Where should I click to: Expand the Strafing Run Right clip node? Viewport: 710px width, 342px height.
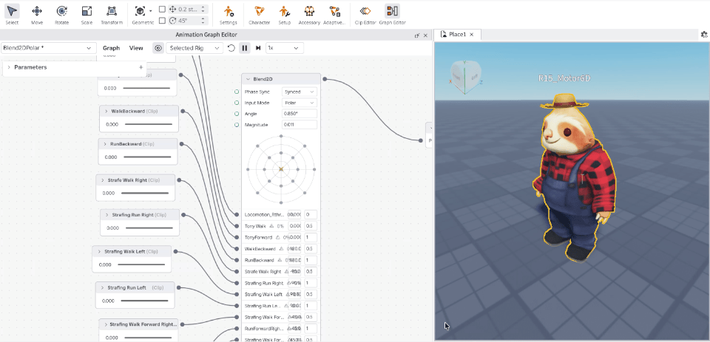click(106, 215)
